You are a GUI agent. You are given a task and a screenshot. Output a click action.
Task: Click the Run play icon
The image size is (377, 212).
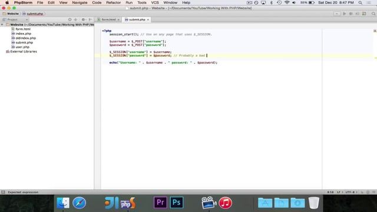pos(344,14)
